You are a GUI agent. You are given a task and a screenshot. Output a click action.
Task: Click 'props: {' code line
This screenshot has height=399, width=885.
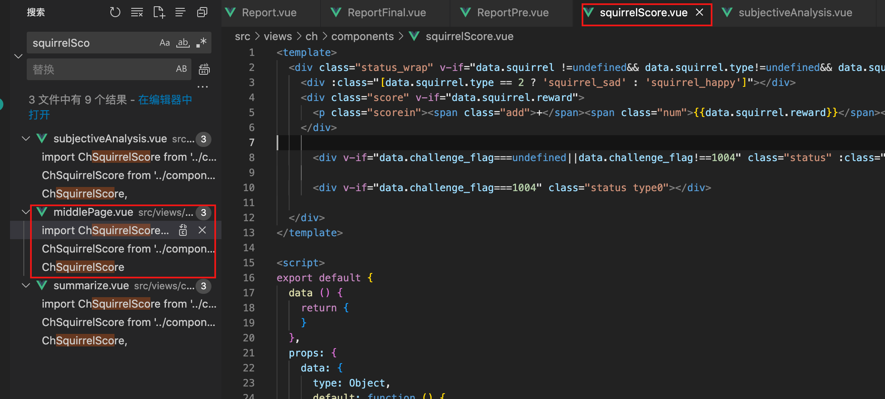pos(313,353)
